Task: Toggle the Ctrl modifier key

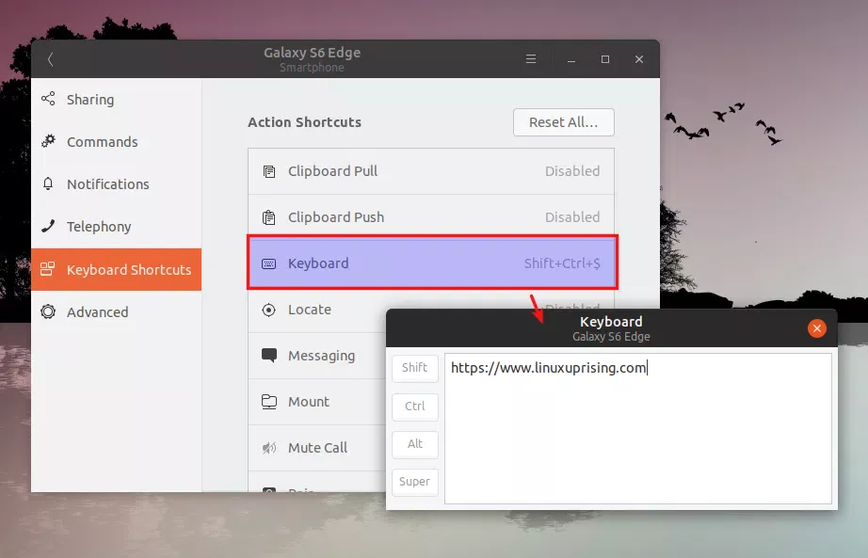Action: click(414, 407)
